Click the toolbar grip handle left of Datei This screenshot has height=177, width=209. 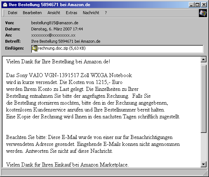(4, 13)
